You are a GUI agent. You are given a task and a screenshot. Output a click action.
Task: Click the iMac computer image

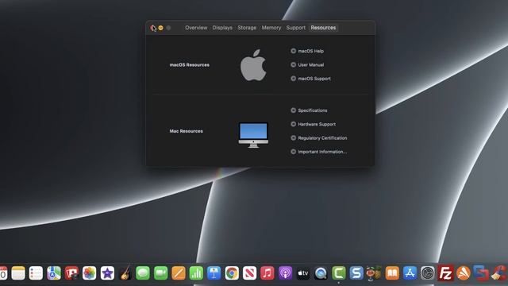pos(253,135)
